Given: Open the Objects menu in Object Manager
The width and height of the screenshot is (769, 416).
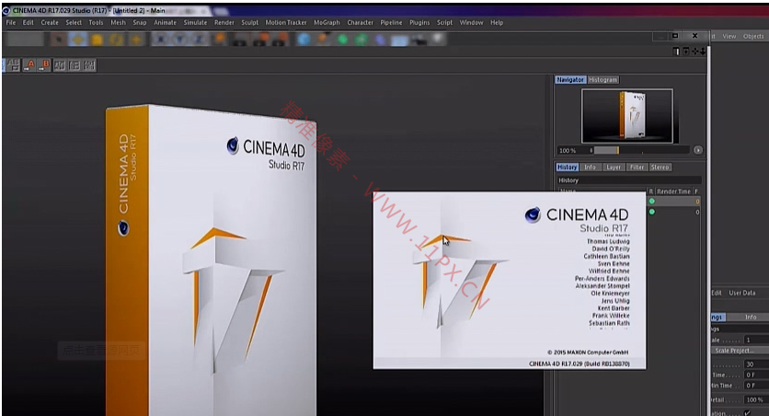Looking at the screenshot, I should pos(753,36).
